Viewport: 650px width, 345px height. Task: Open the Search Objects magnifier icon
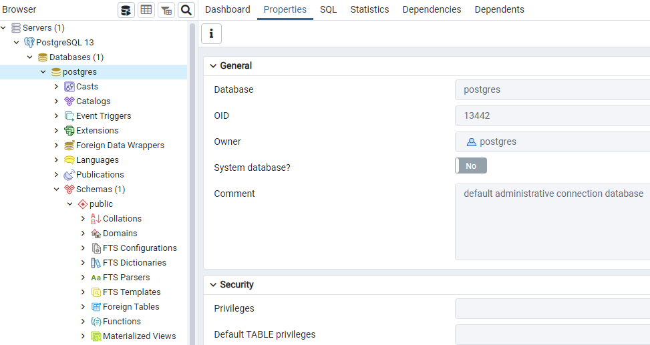click(186, 10)
